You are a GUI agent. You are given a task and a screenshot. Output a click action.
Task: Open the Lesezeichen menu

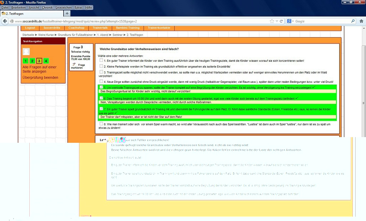pyautogui.click(x=64, y=7)
